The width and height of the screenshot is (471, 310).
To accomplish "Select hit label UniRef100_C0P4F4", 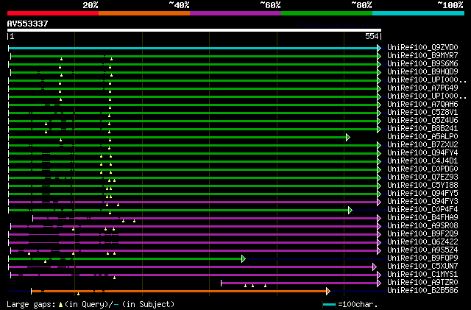I will click(x=422, y=210).
